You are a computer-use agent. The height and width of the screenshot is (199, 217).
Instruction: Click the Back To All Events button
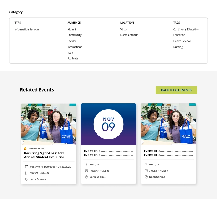point(176,90)
